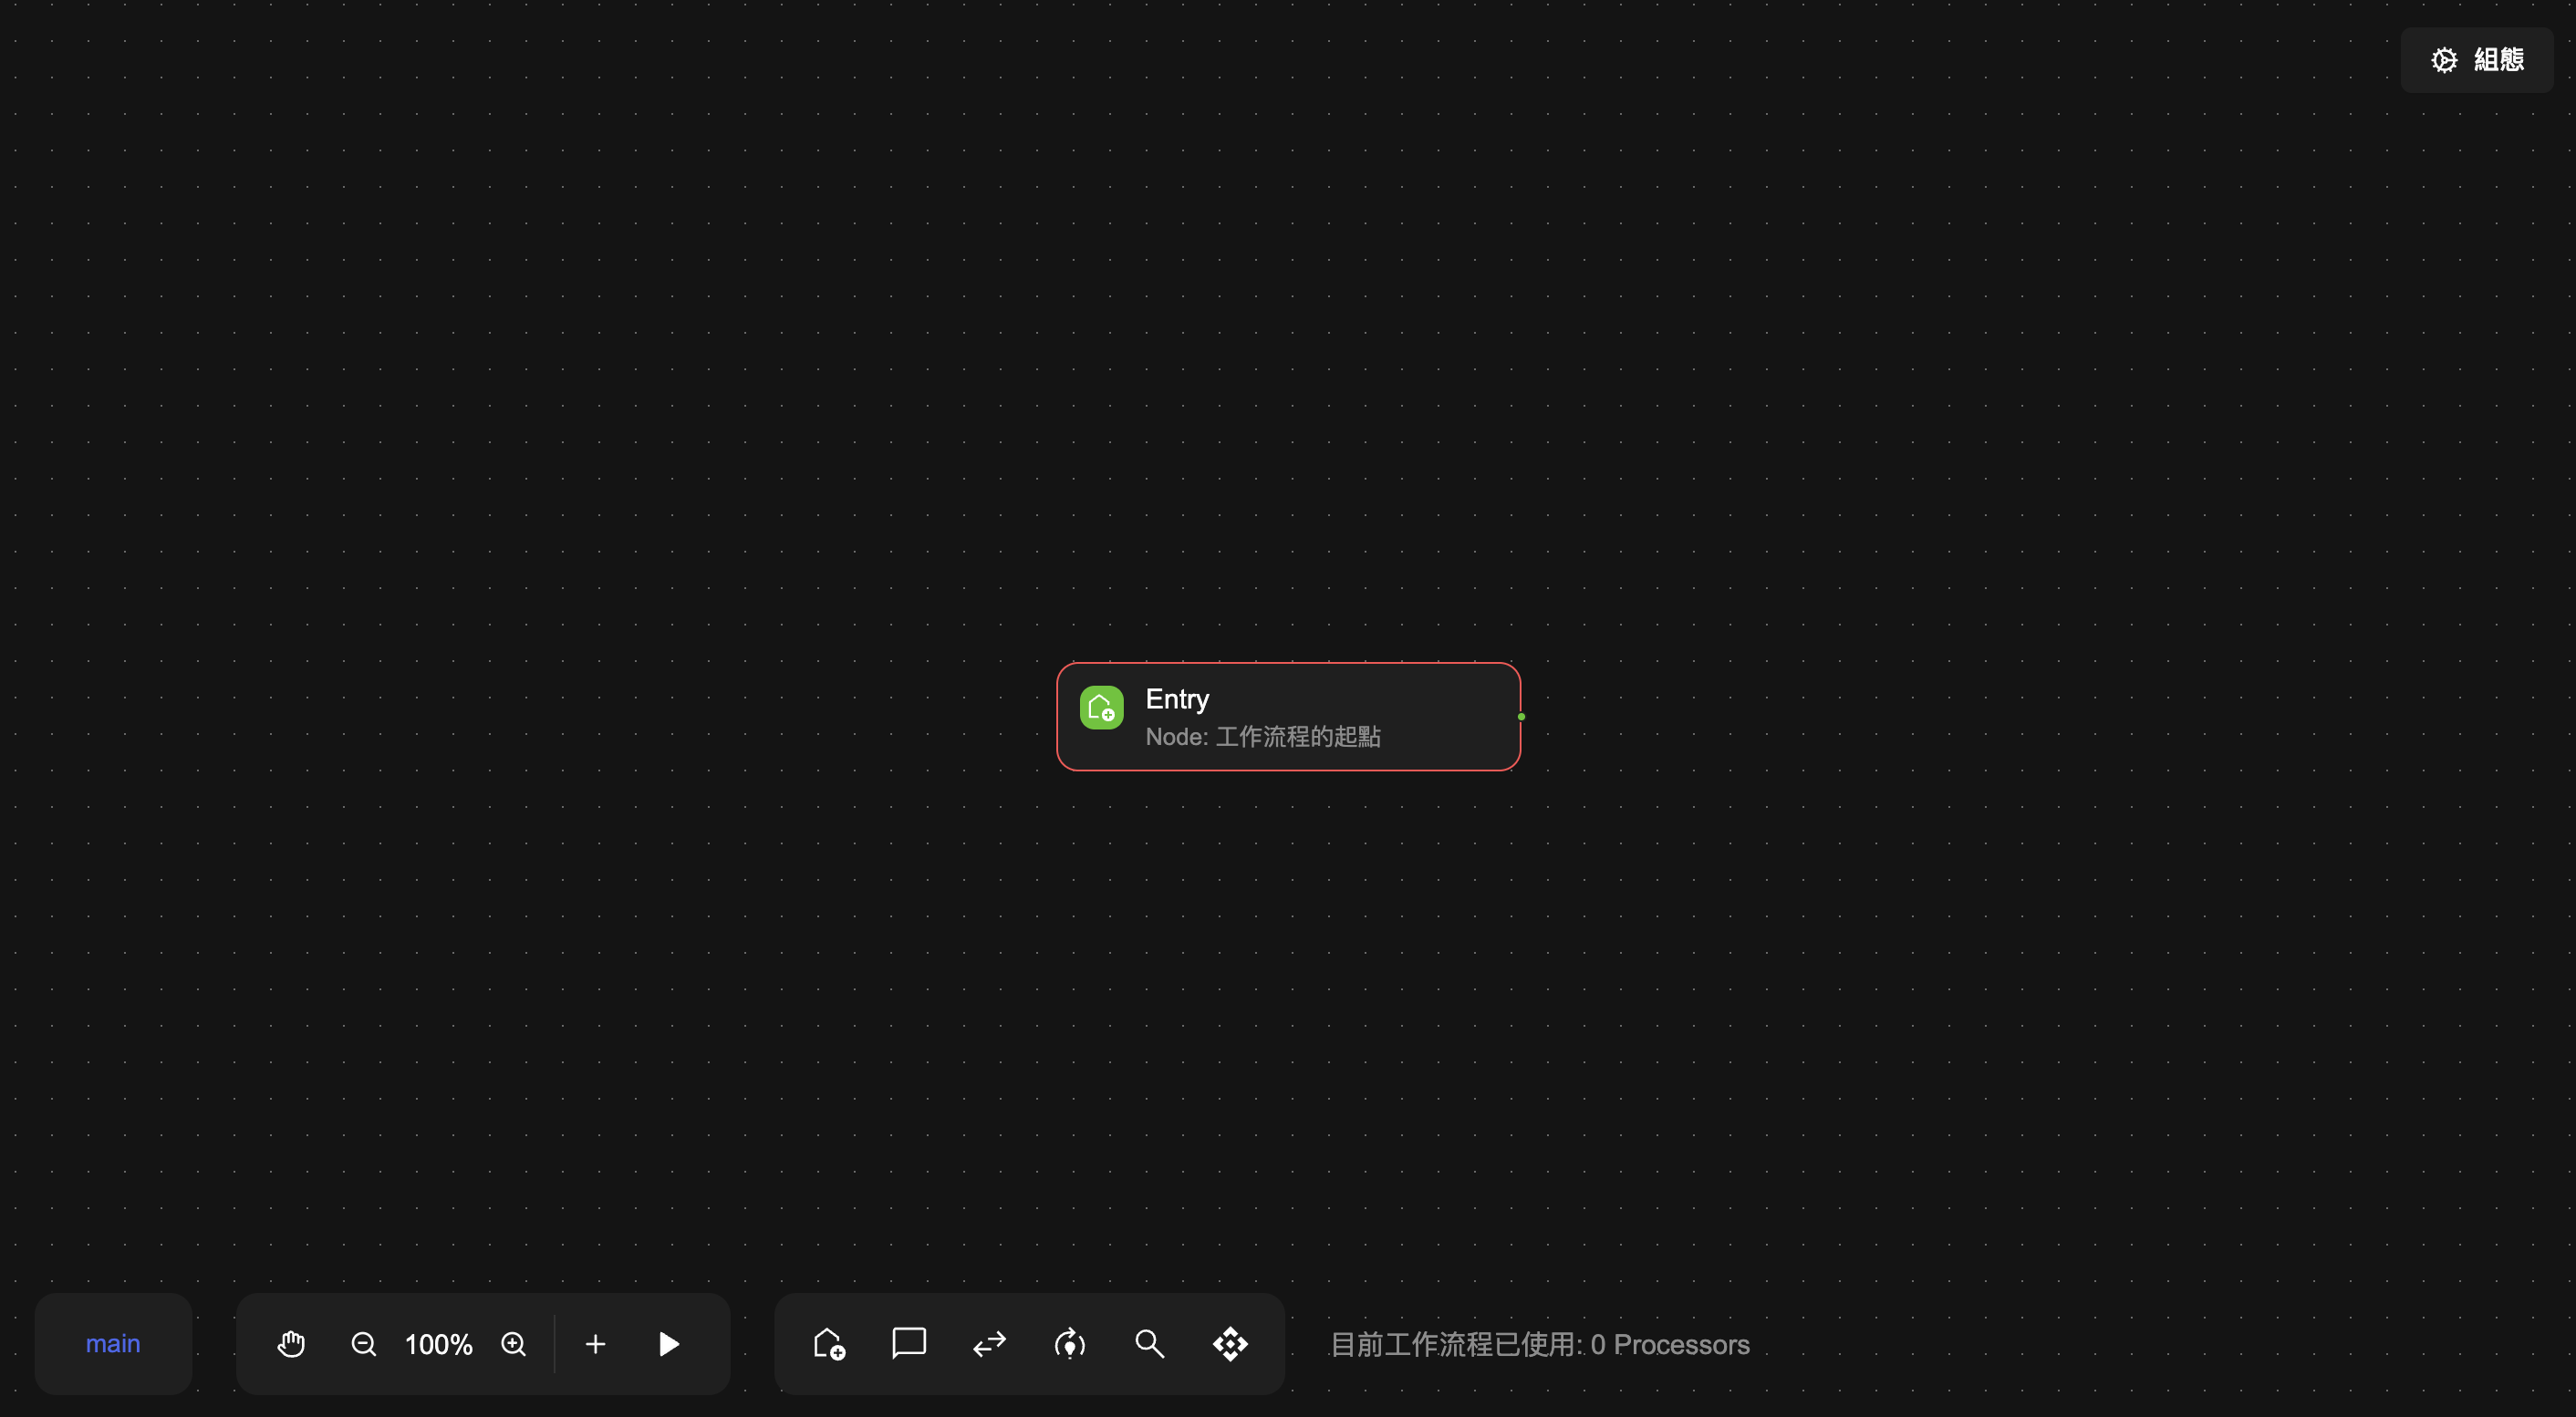
Task: Click the plus button to add block
Action: click(595, 1344)
